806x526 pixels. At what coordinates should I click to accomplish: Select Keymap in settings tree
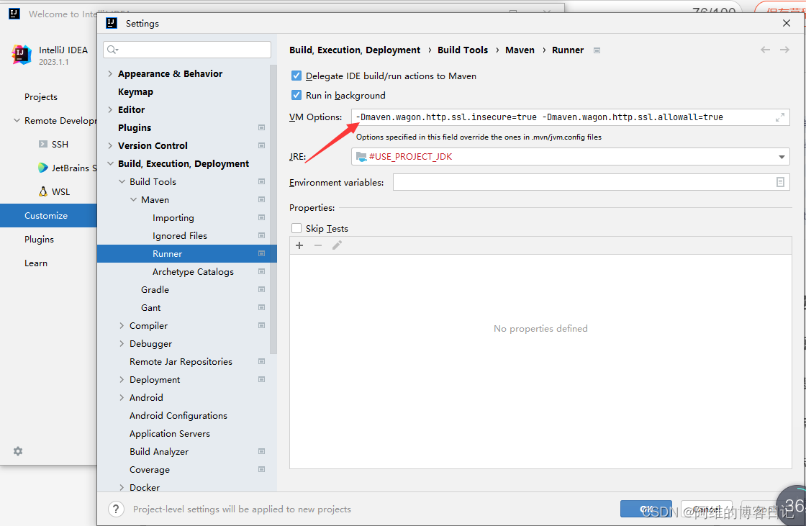(135, 91)
